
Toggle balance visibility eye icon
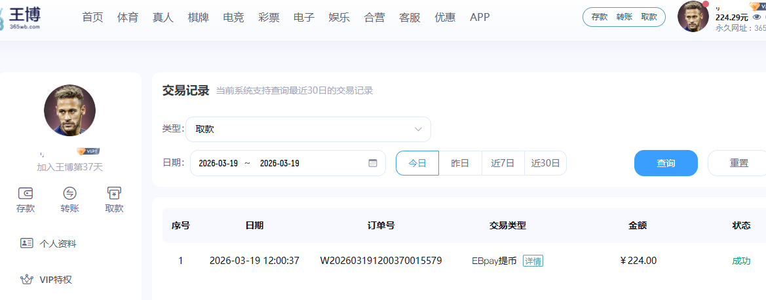pyautogui.click(x=756, y=18)
